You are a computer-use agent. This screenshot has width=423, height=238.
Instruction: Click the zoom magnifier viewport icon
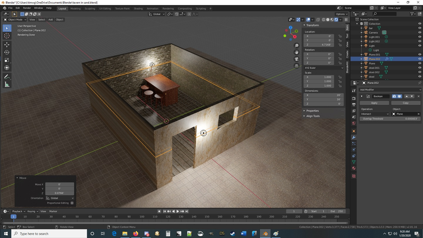tap(297, 46)
